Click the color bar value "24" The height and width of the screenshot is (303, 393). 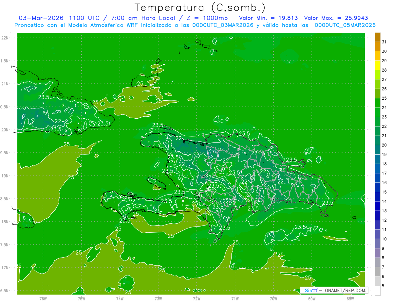coord(384,108)
